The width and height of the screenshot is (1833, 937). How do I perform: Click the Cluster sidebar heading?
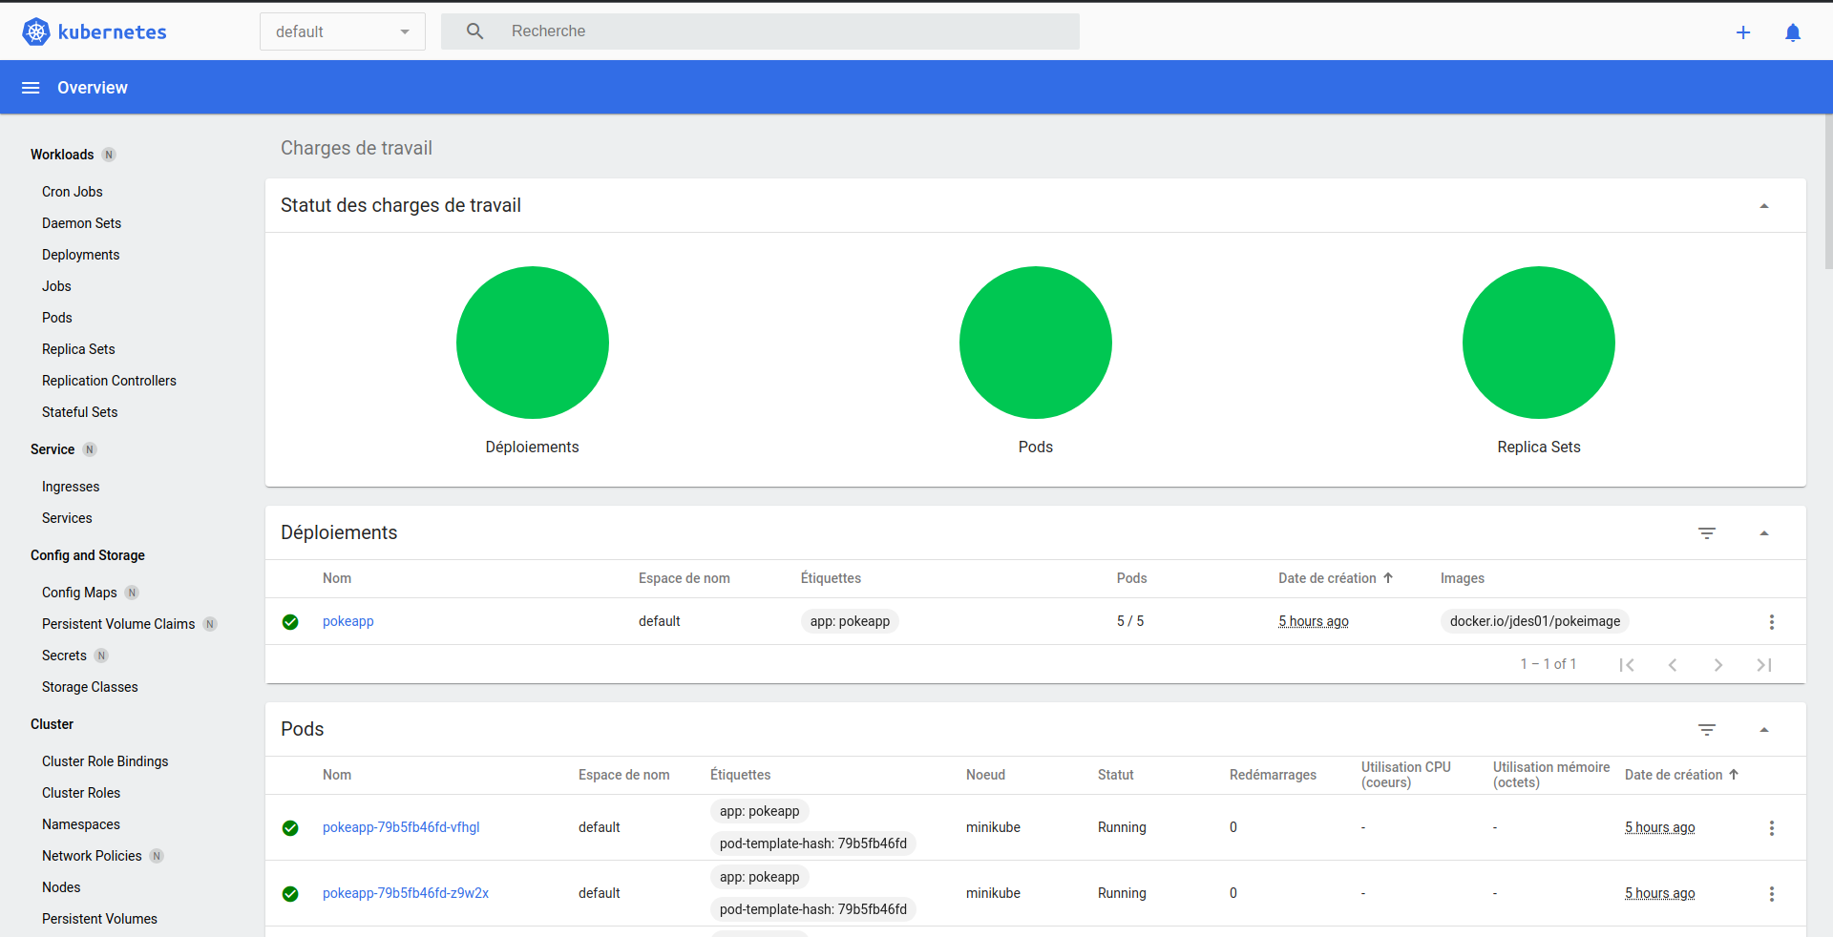(x=52, y=724)
